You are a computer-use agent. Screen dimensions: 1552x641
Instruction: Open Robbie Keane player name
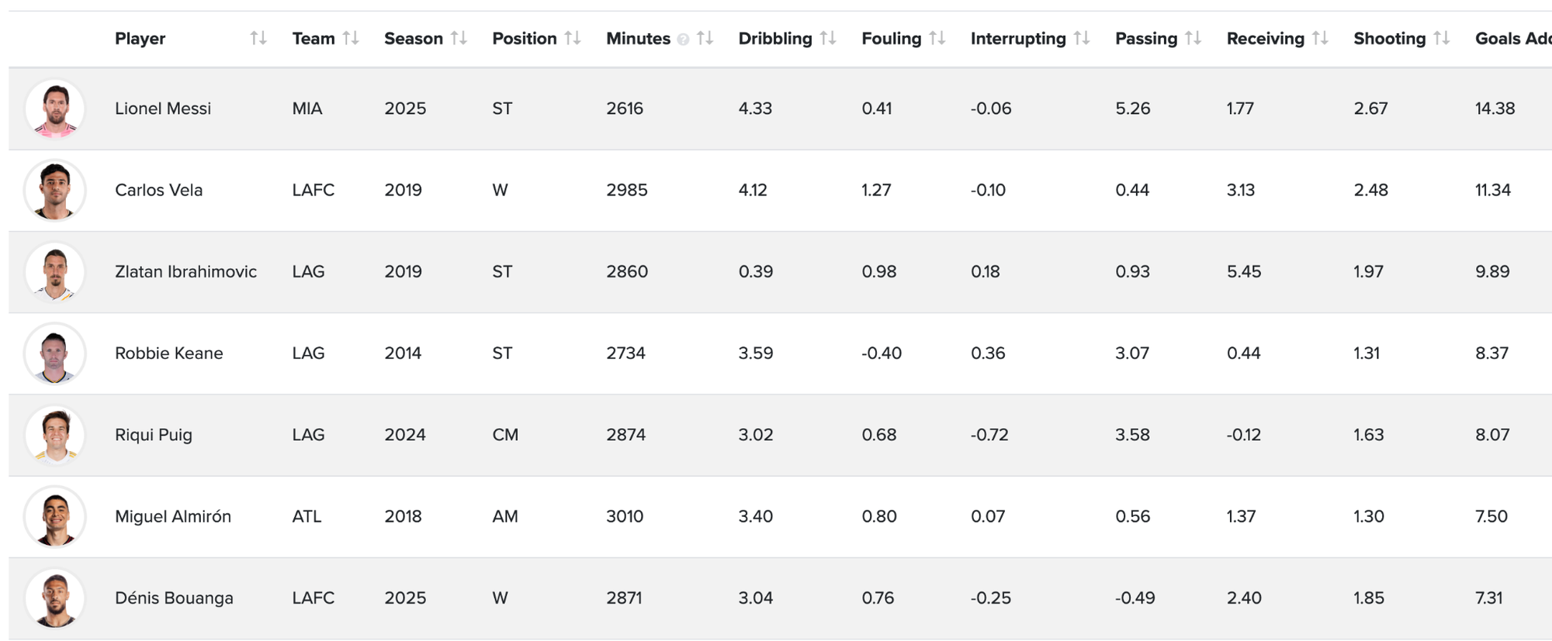(x=168, y=353)
